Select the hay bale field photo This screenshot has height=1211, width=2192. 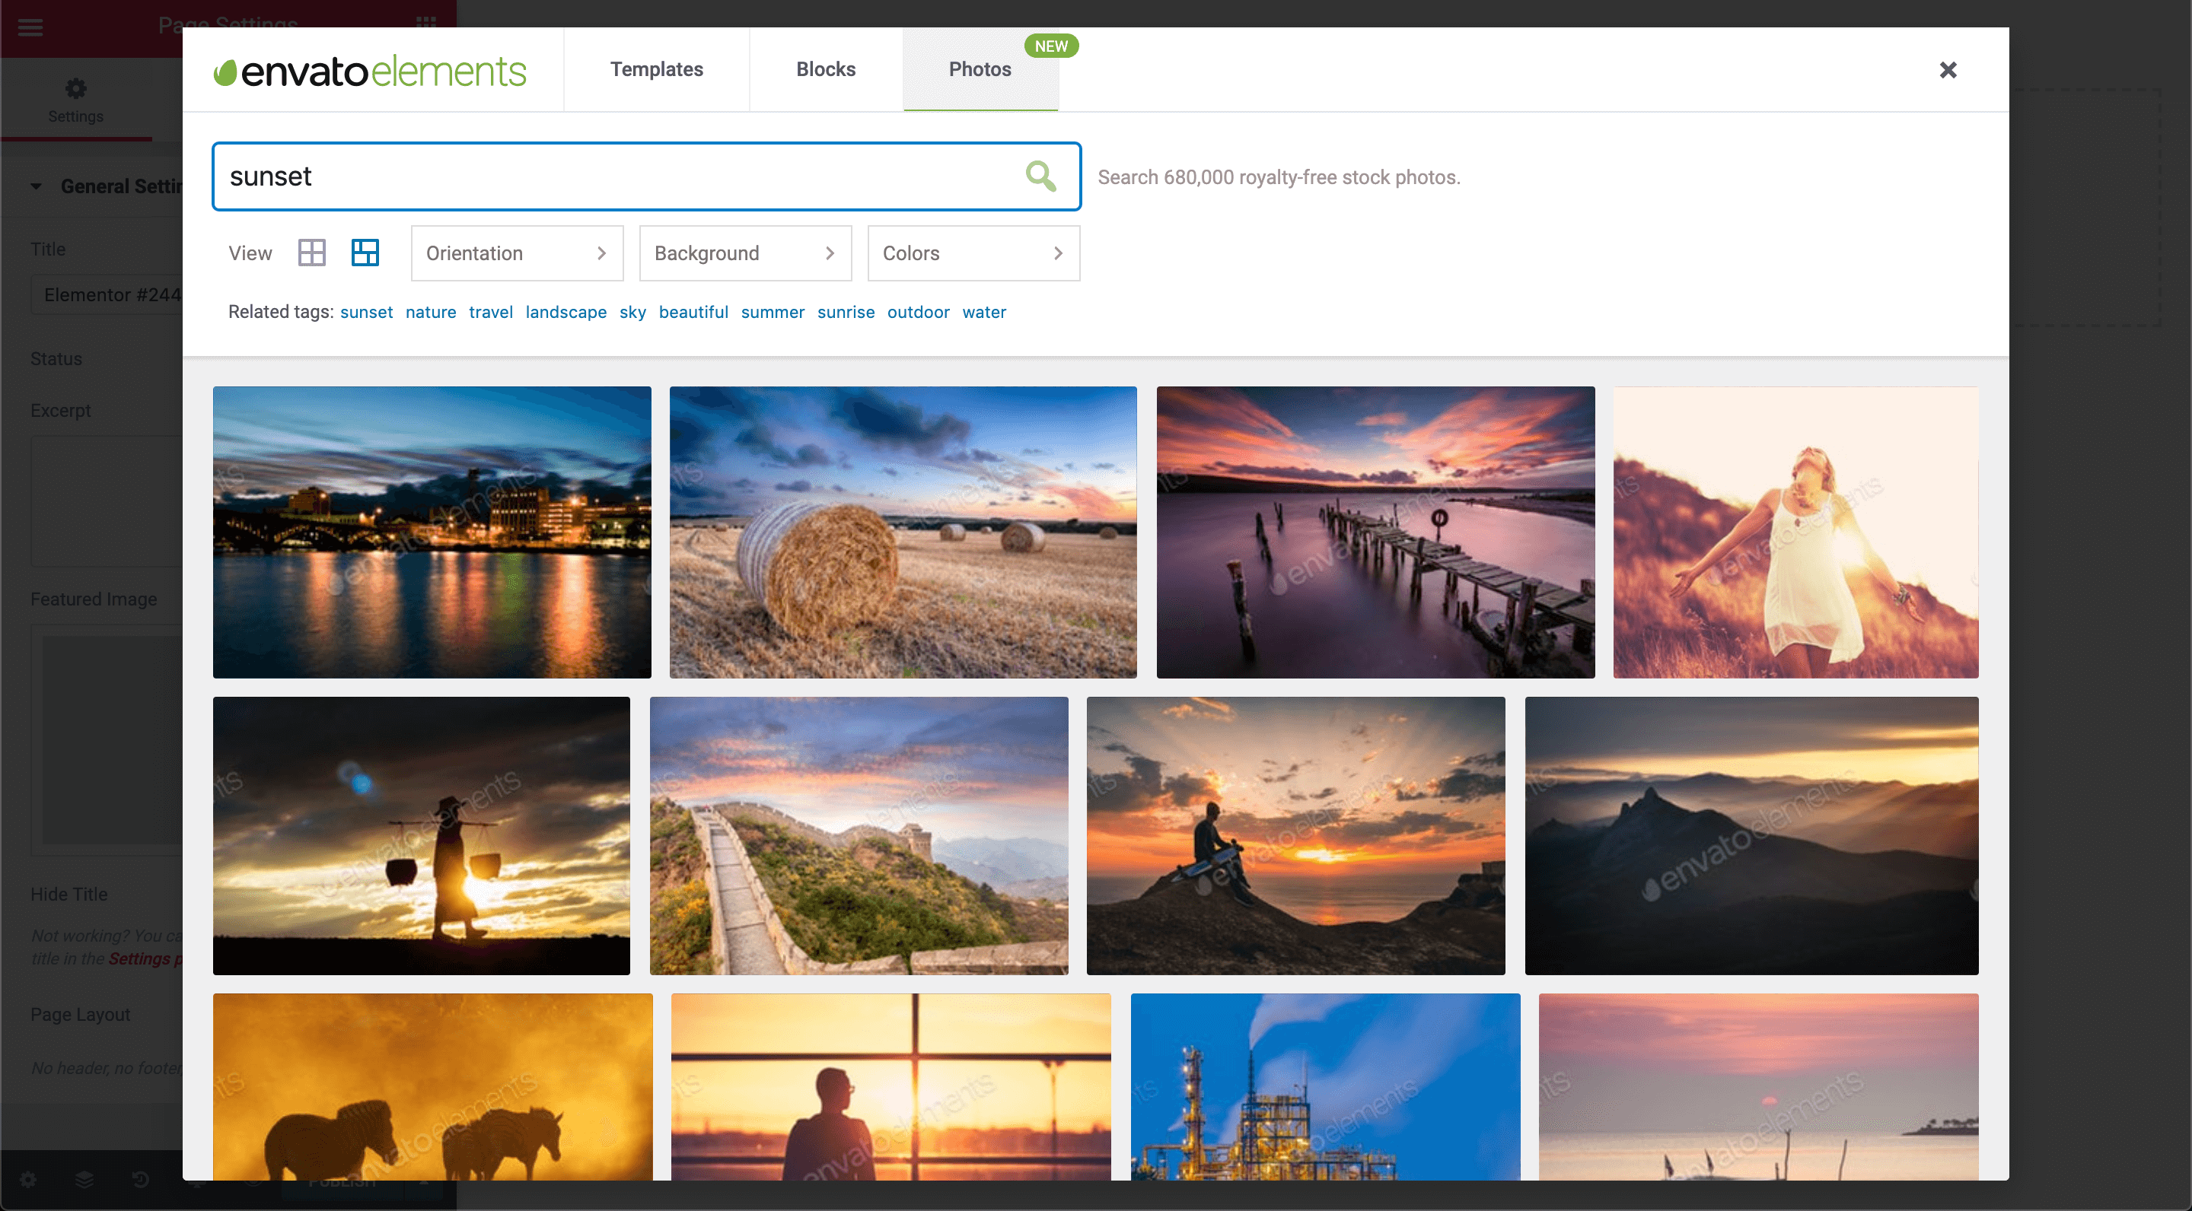tap(903, 532)
